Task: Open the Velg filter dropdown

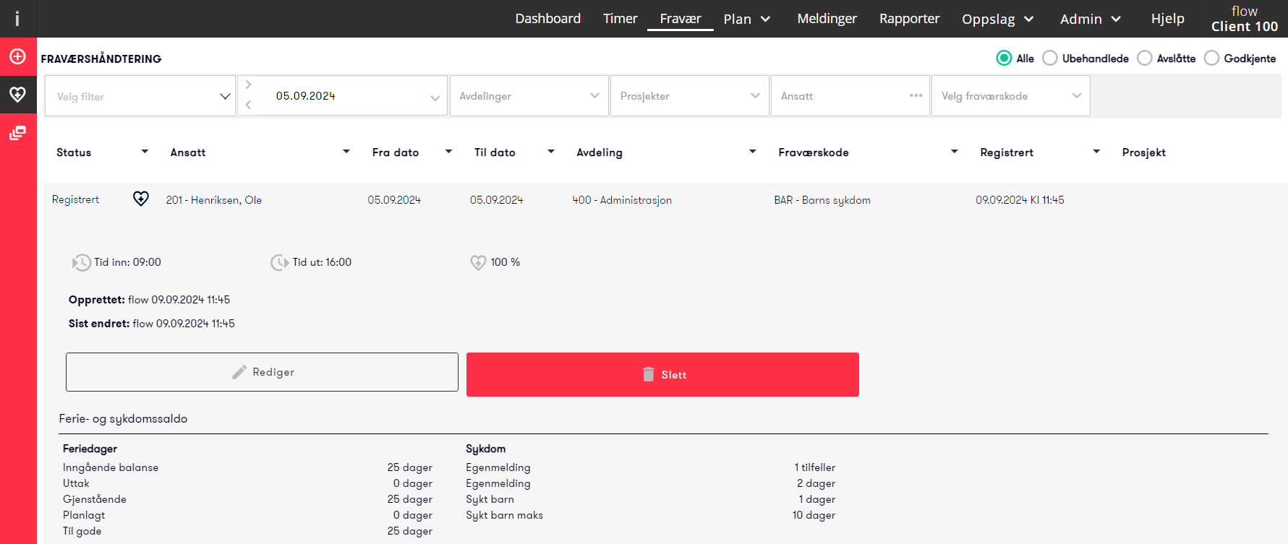Action: tap(140, 96)
